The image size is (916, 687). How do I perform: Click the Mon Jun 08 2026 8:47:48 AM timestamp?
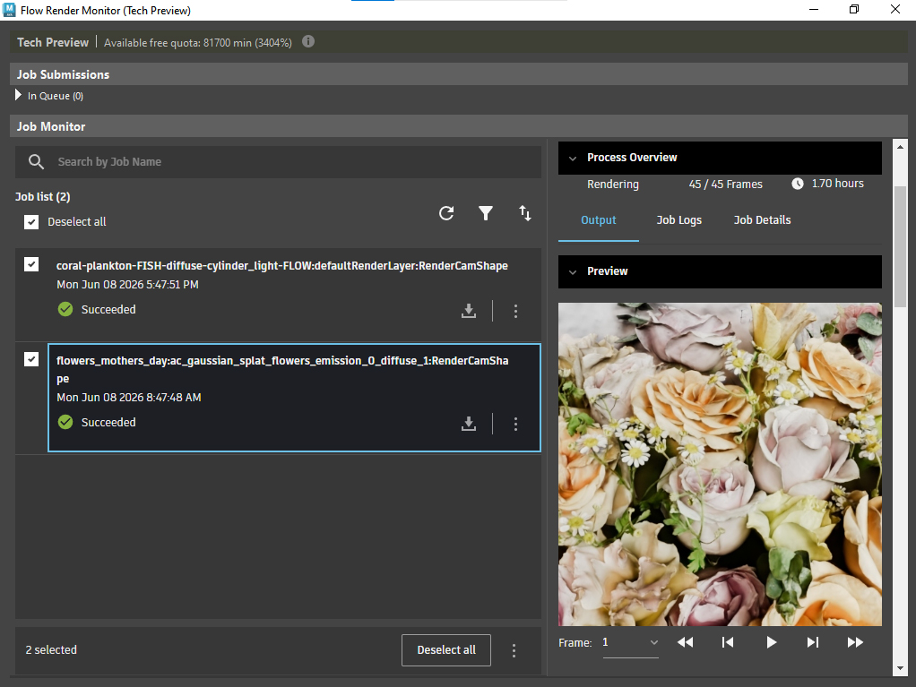[x=128, y=397]
